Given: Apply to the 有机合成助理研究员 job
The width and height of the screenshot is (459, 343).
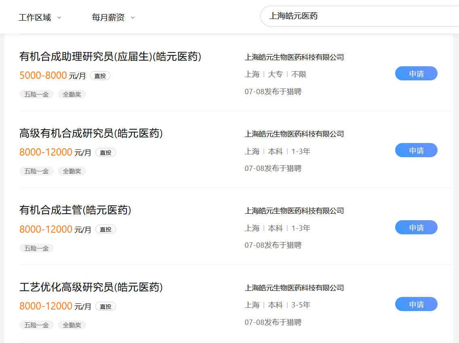Looking at the screenshot, I should pos(416,74).
